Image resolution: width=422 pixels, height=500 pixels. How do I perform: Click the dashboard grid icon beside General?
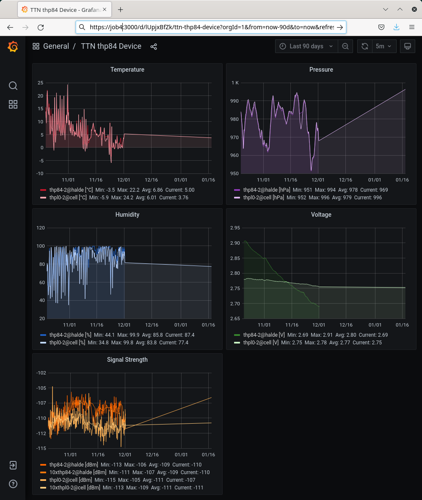point(36,46)
